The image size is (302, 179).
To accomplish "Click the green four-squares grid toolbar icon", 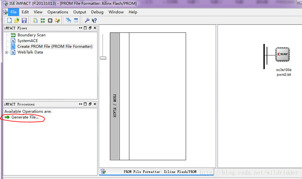I will [x=43, y=20].
